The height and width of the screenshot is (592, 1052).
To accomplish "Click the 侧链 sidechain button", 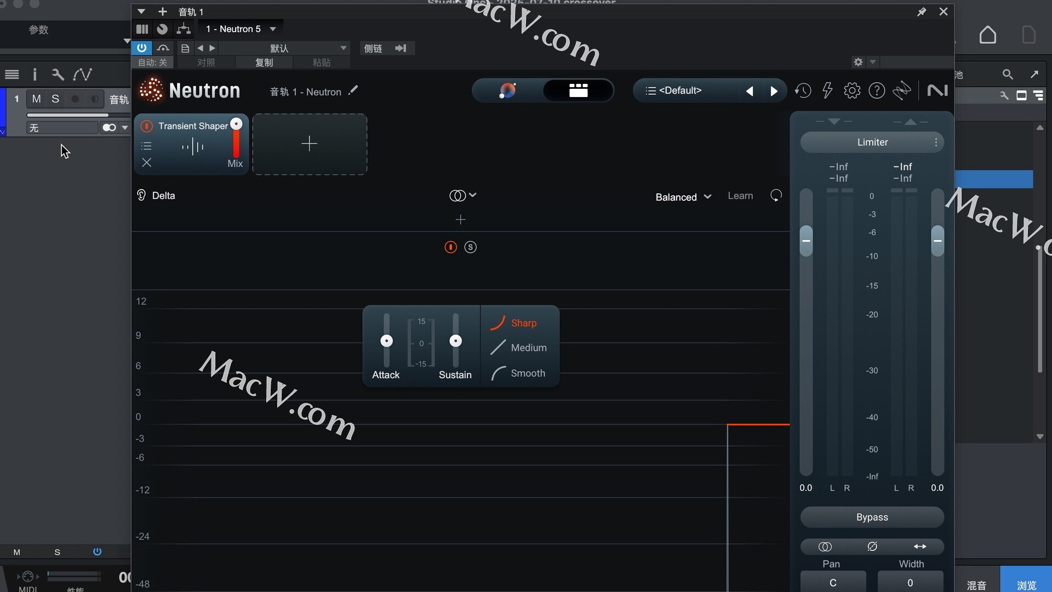I will tap(373, 48).
